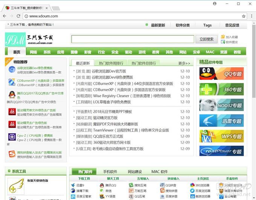256x200 pixels.
Task: Open the WPS专题 banner
Action: [x=221, y=136]
